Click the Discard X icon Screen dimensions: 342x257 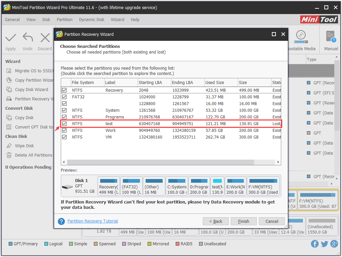point(45,37)
